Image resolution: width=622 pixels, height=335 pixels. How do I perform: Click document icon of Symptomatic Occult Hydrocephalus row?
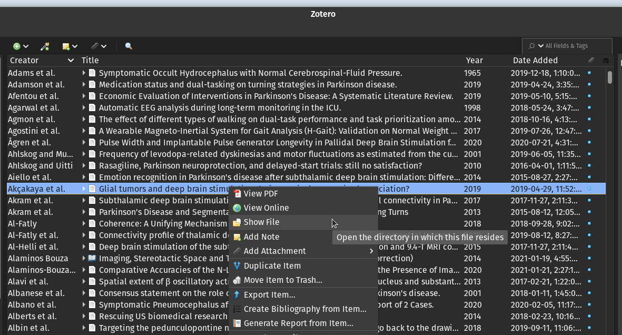pyautogui.click(x=92, y=73)
